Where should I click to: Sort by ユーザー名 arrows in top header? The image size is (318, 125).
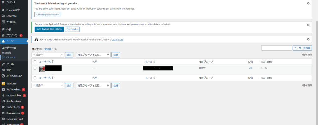pyautogui.click(x=53, y=62)
